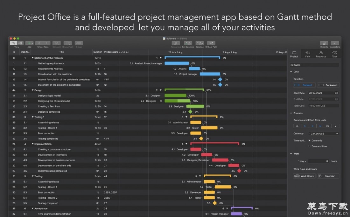Click the hours per day input field
The height and width of the screenshot is (217, 350).
click(x=318, y=161)
